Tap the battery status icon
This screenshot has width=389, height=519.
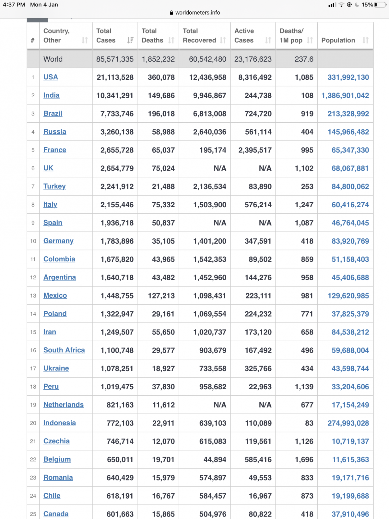(x=380, y=5)
